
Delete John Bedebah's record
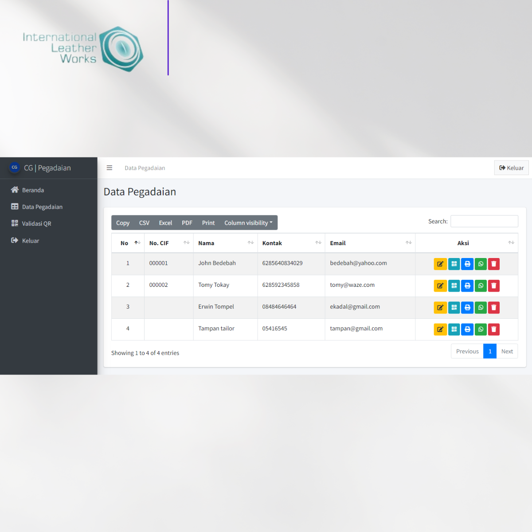pyautogui.click(x=494, y=264)
